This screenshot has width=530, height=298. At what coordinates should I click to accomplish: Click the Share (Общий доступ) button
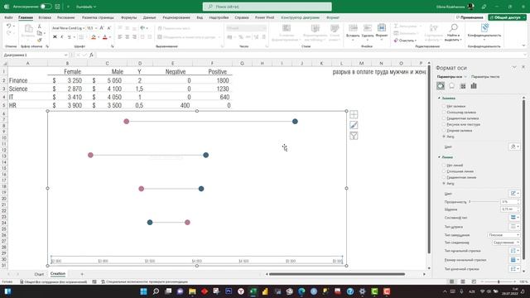pyautogui.click(x=507, y=17)
